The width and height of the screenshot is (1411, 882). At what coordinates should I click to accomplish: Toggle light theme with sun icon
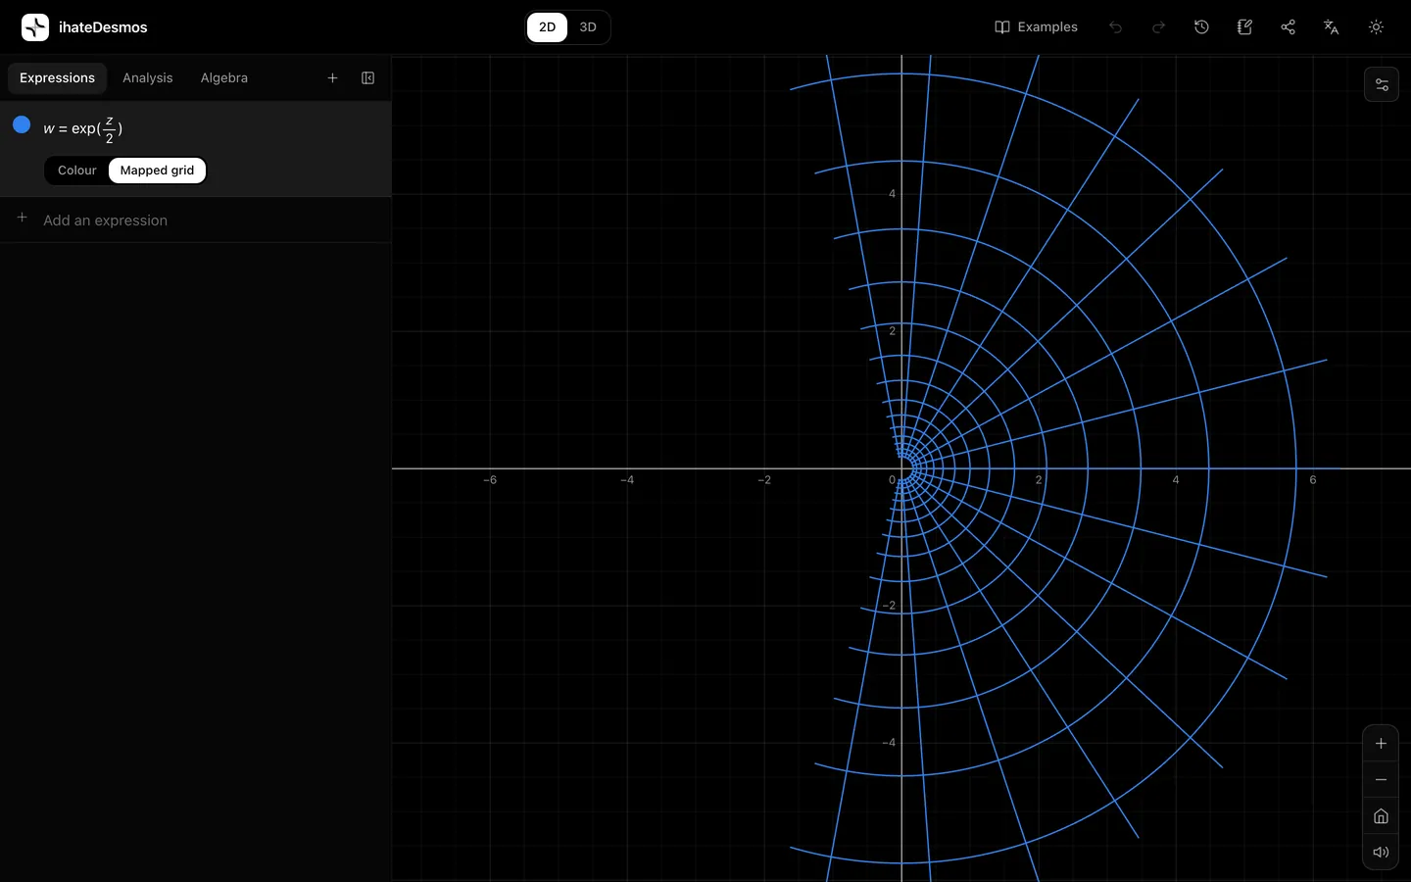pyautogui.click(x=1376, y=27)
